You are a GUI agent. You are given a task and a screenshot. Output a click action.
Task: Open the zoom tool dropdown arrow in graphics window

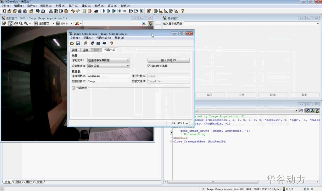click(30, 23)
